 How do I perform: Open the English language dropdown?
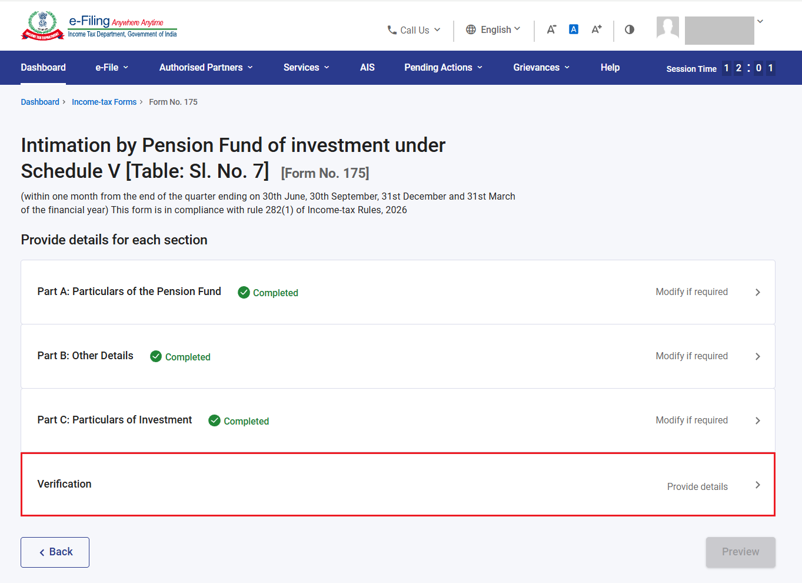click(493, 29)
